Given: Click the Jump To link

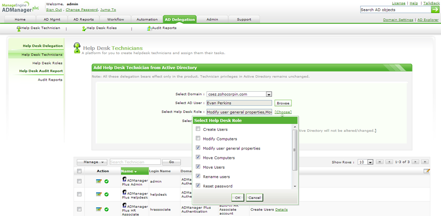Looking at the screenshot, I should pos(108,10).
